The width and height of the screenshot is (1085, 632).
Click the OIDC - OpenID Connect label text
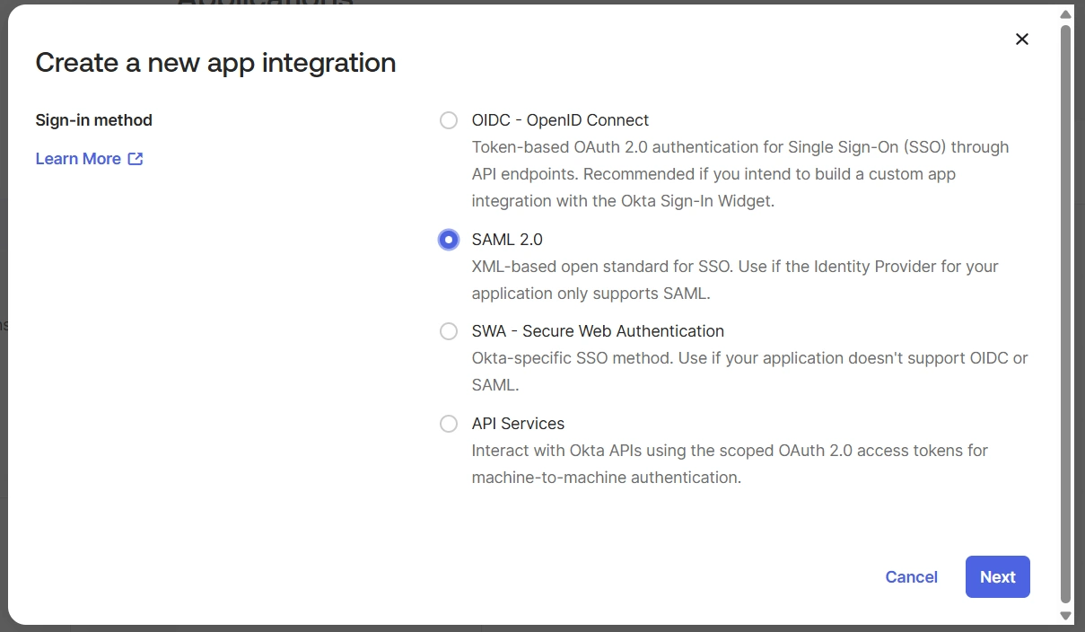click(x=559, y=119)
